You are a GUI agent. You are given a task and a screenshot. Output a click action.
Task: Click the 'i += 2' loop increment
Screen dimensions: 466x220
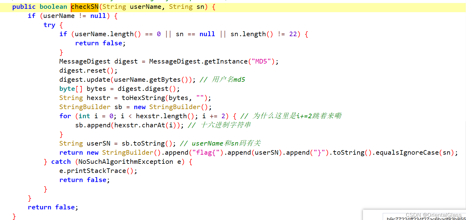tap(213, 116)
